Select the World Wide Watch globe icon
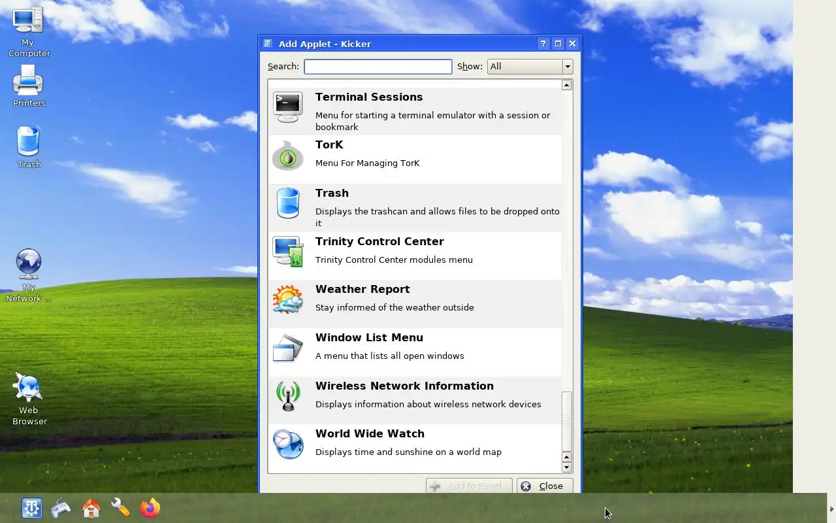Screen dimensions: 836x523 [x=288, y=445]
